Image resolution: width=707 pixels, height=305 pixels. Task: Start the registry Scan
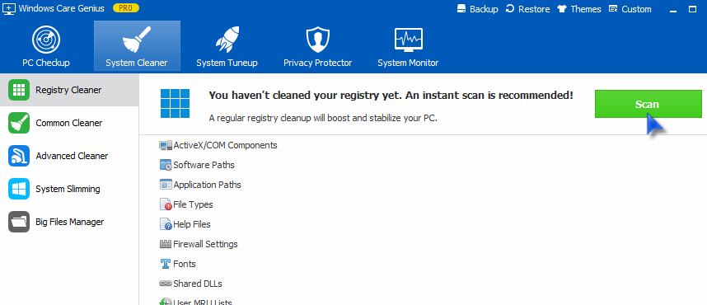(648, 104)
